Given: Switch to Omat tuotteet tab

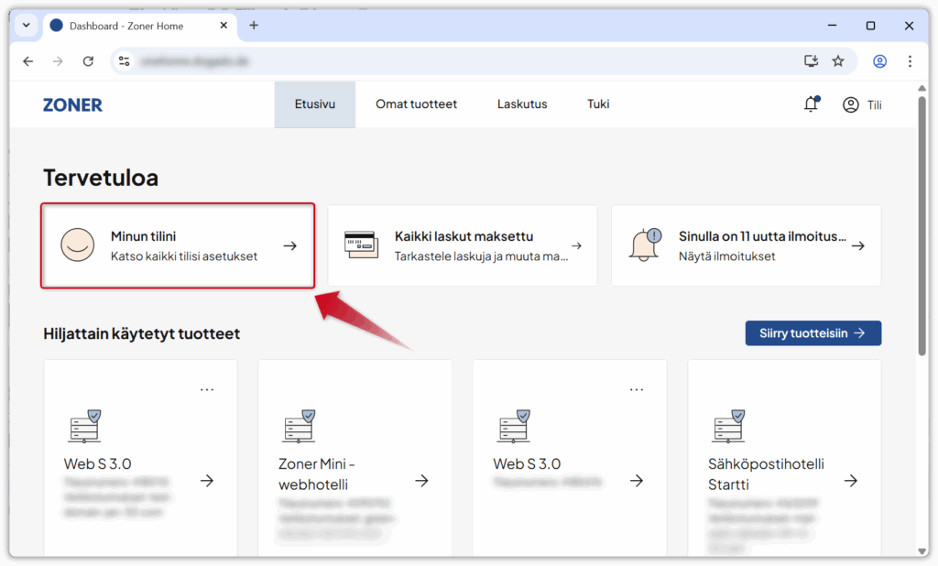Looking at the screenshot, I should click(416, 104).
